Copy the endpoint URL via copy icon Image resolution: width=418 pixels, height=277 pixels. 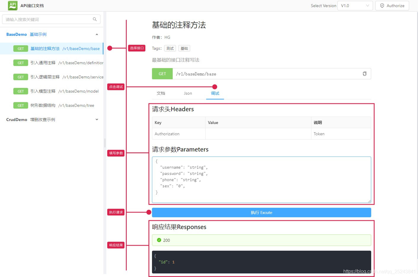[364, 74]
